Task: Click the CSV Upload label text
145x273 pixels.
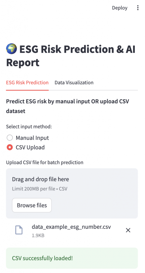Action: tap(30, 147)
